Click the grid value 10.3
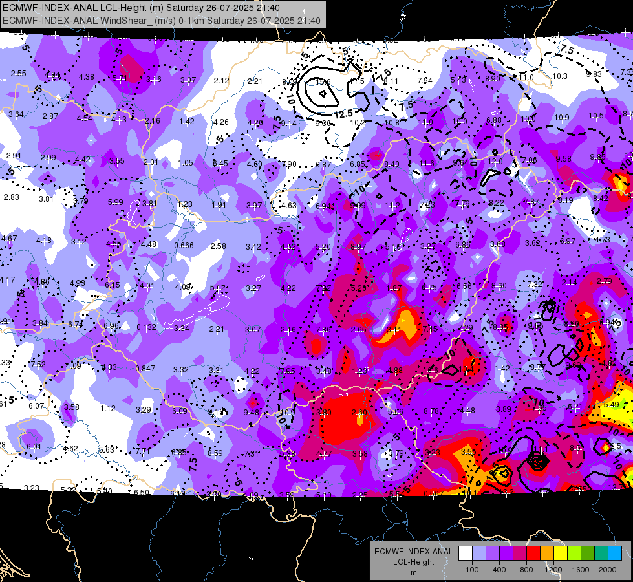633x582 pixels. tap(560, 76)
